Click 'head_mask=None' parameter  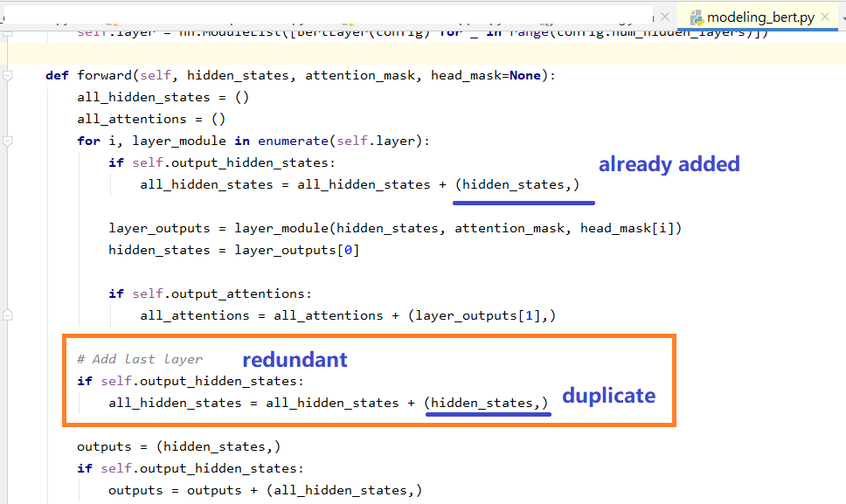(486, 75)
